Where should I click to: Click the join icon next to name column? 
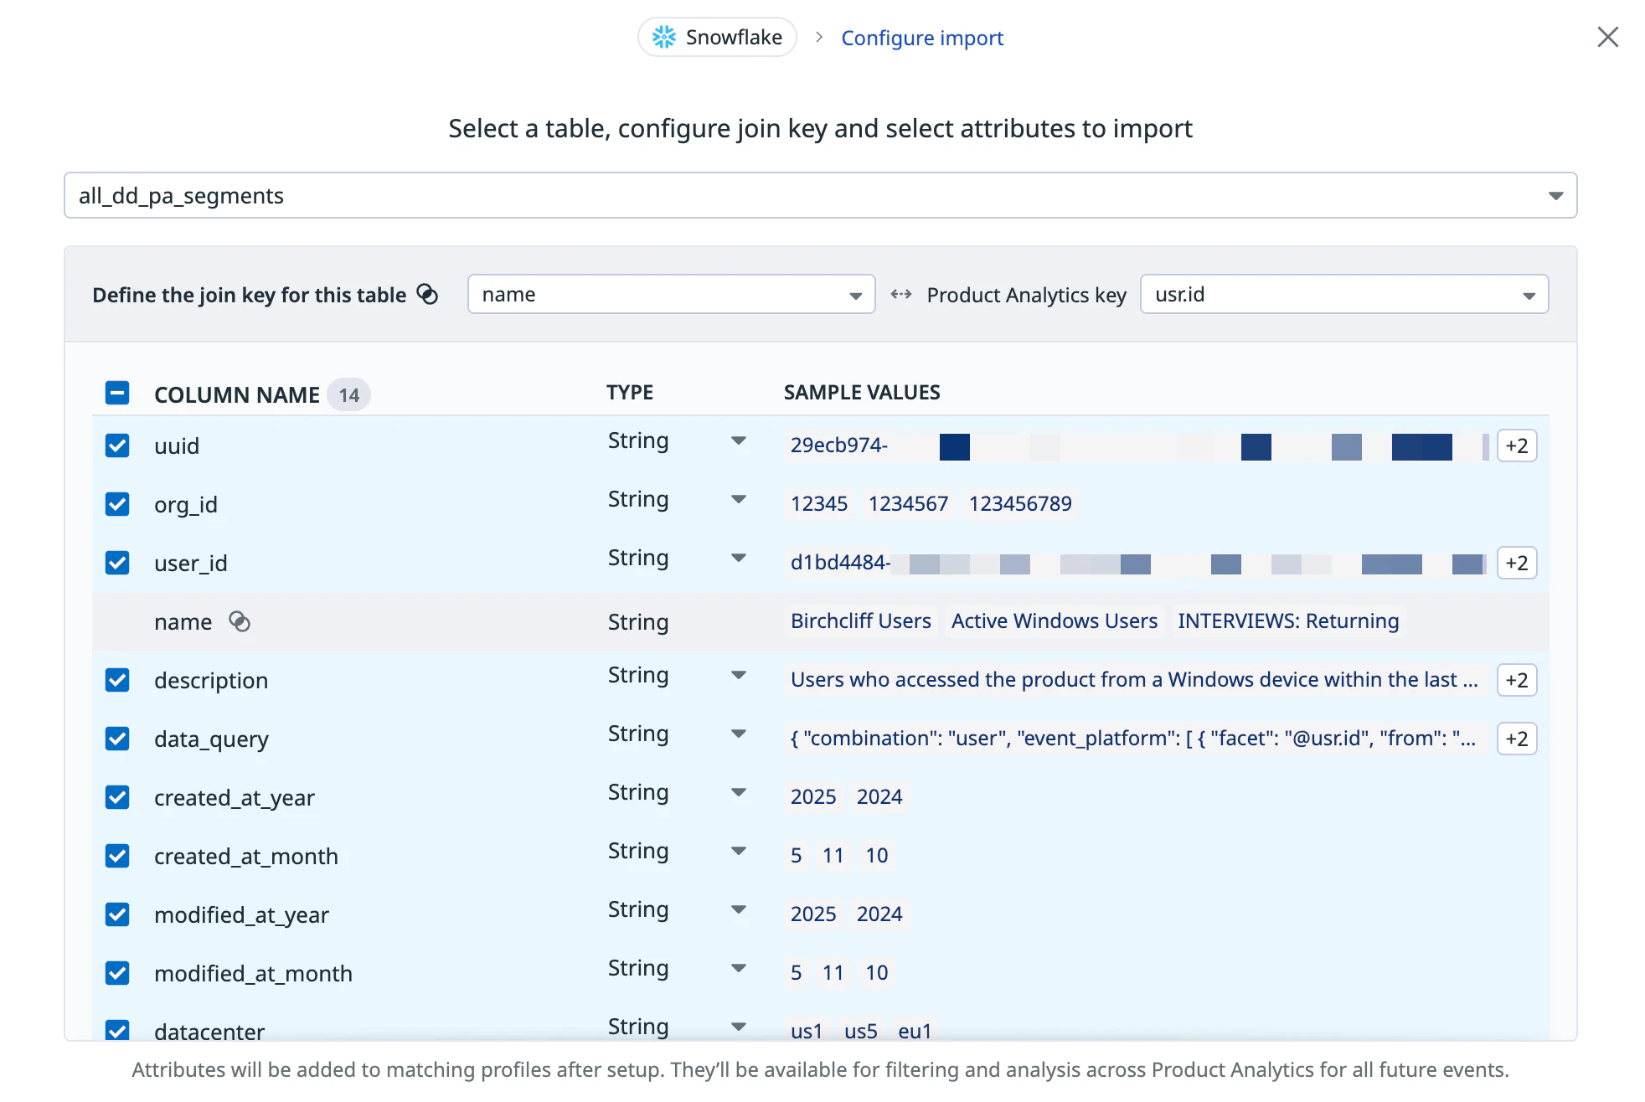tap(240, 621)
